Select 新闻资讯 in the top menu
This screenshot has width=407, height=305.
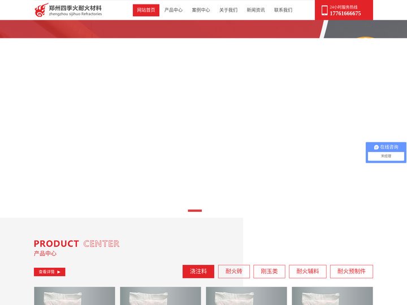[x=256, y=10]
